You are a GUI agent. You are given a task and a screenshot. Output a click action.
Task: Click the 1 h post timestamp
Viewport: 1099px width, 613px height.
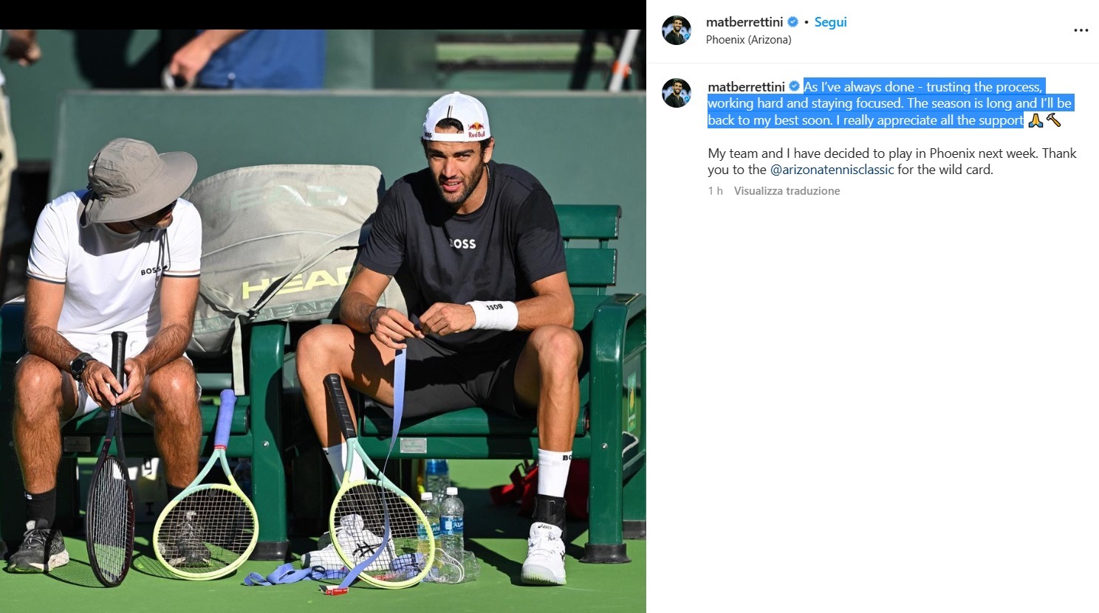coord(715,191)
